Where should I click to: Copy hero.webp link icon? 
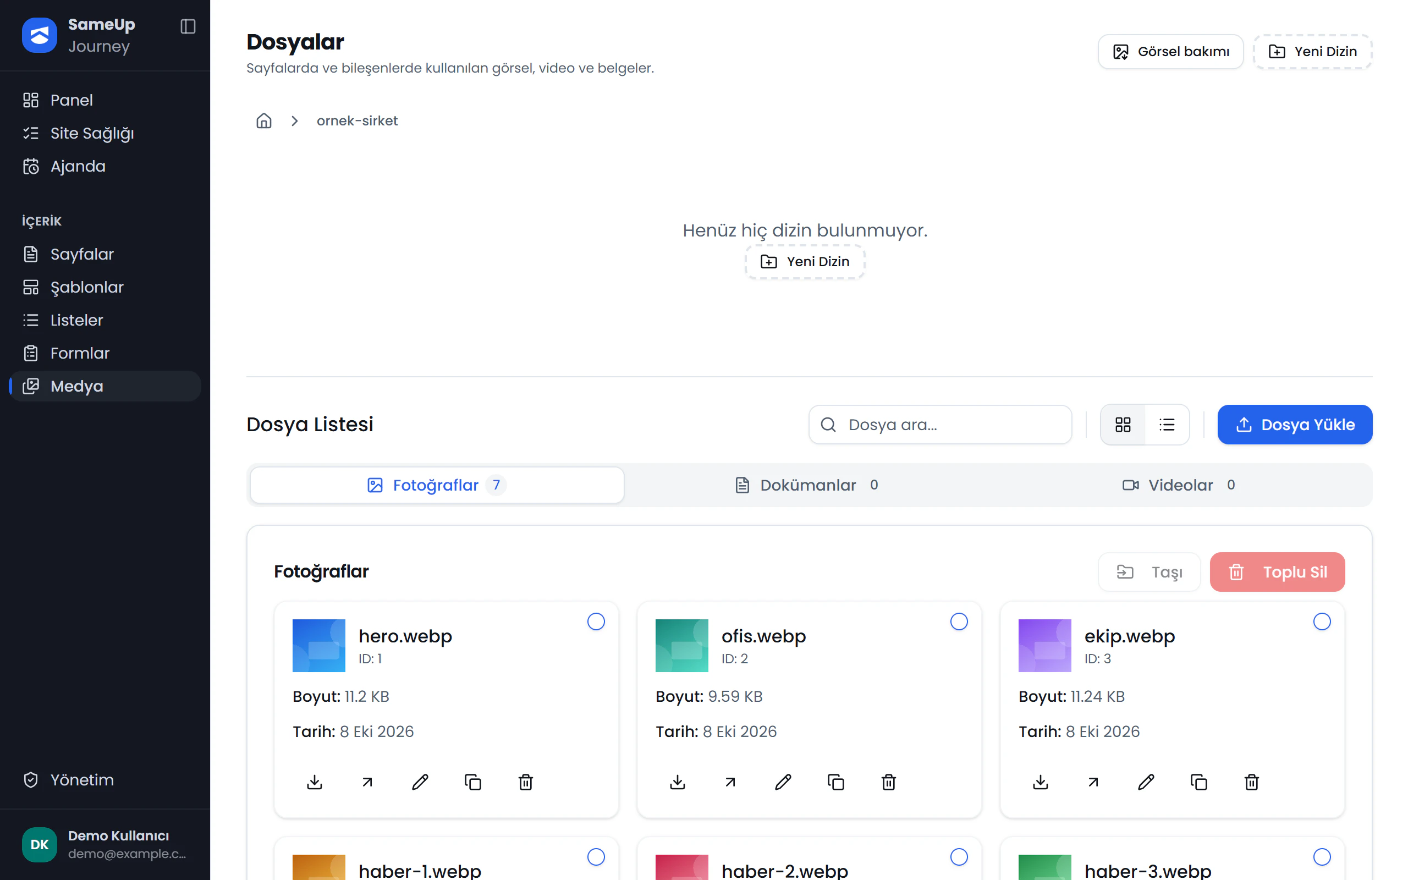click(473, 782)
